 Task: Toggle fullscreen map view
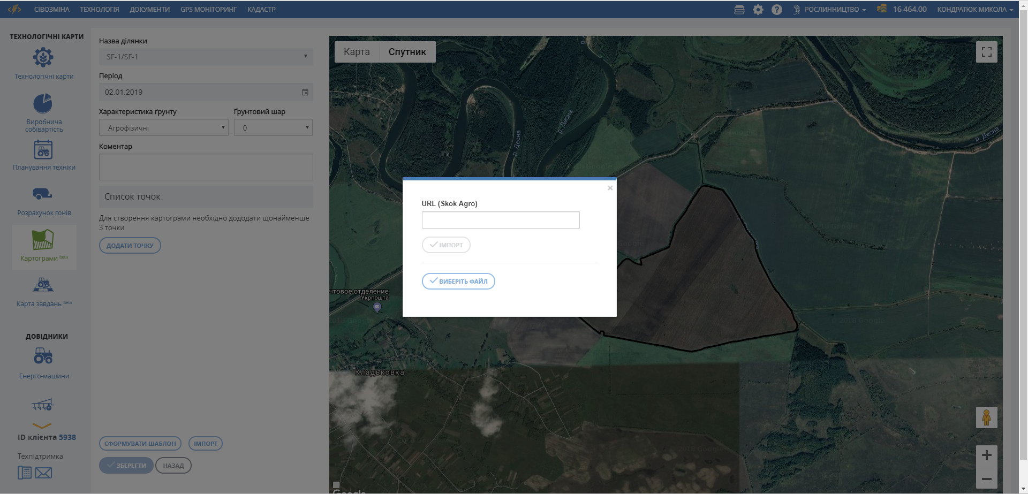(x=986, y=52)
